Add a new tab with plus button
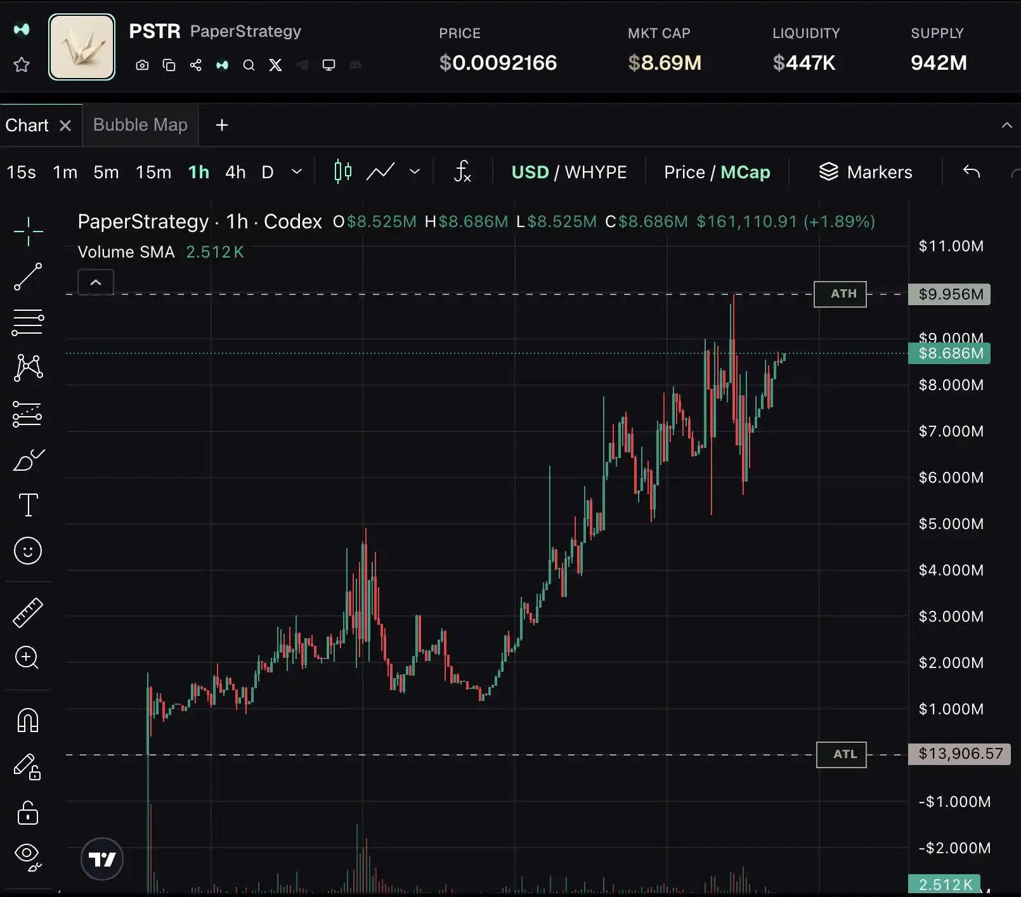This screenshot has width=1021, height=897. pyautogui.click(x=221, y=125)
